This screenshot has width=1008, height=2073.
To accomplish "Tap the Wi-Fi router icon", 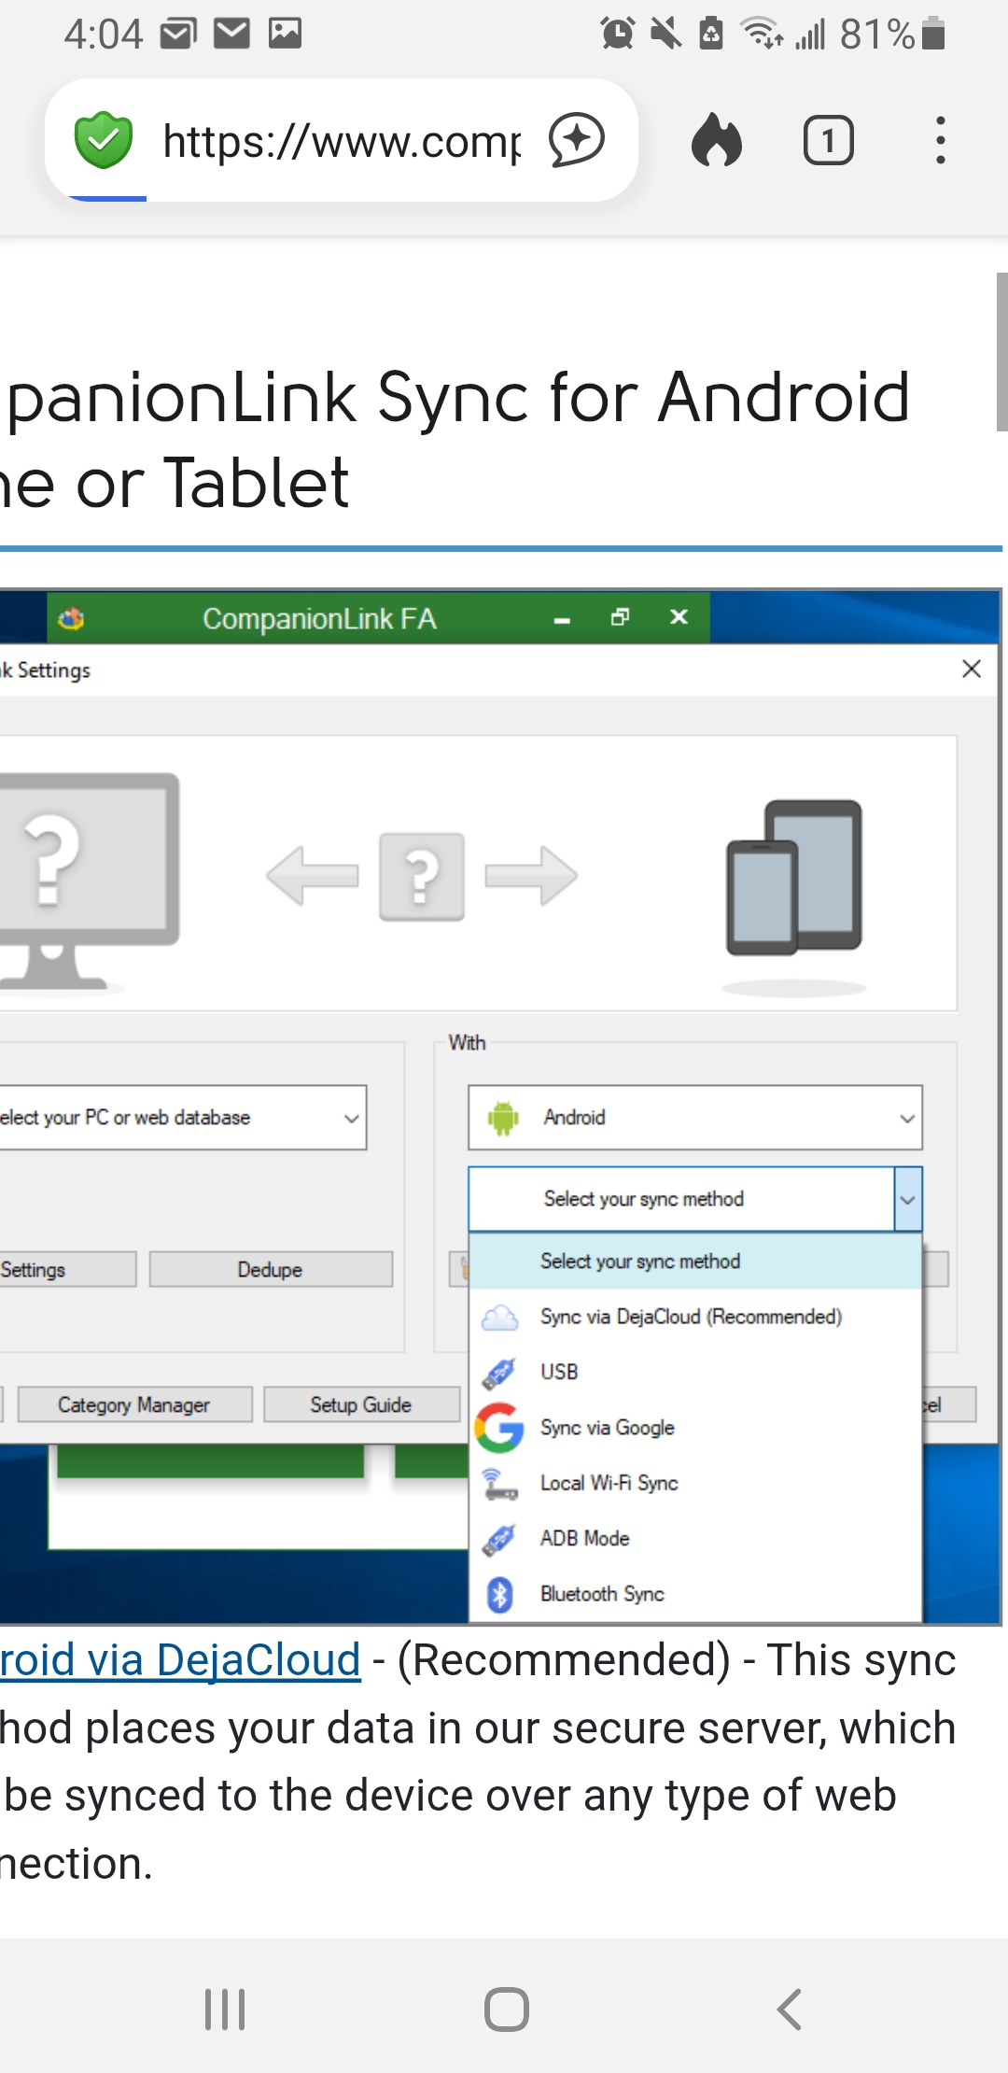I will click(x=499, y=1484).
